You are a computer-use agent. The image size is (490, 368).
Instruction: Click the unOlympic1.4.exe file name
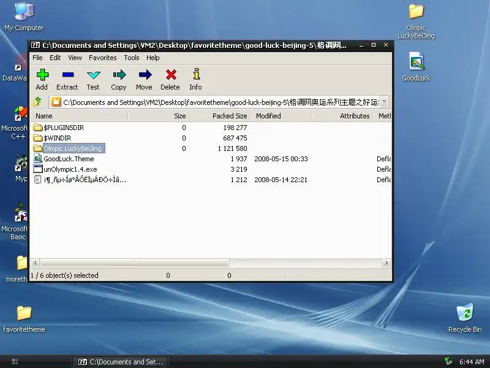(70, 169)
